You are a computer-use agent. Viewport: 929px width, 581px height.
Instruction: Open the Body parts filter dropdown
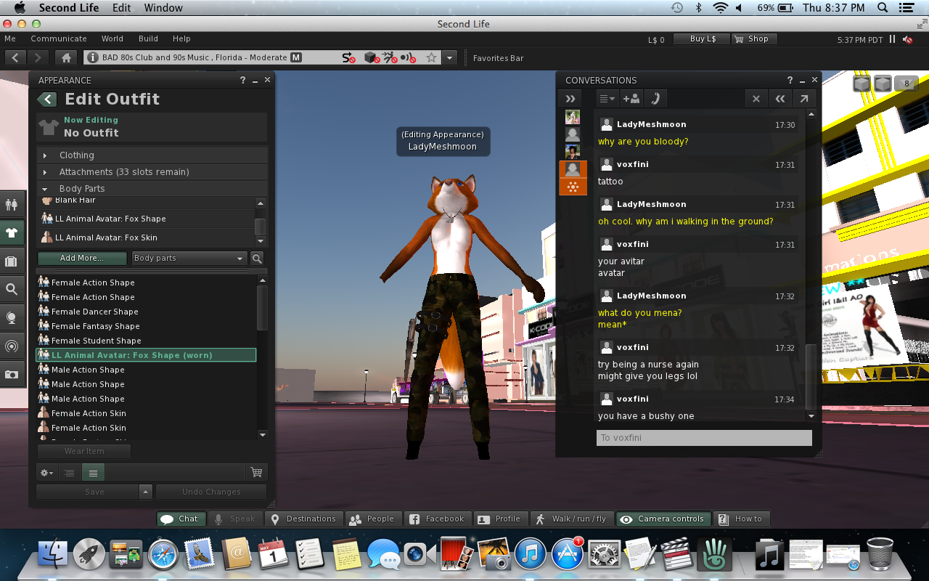(189, 258)
